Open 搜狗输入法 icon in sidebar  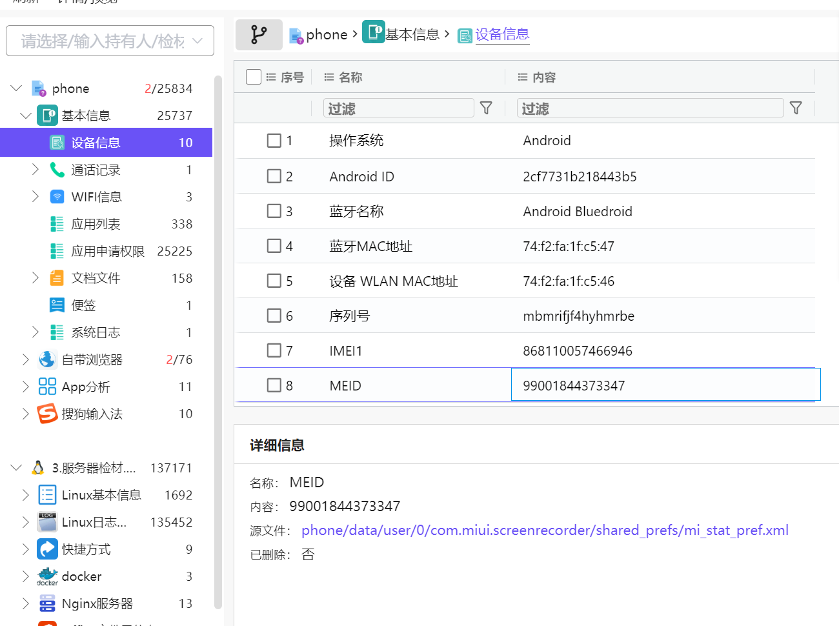47,414
